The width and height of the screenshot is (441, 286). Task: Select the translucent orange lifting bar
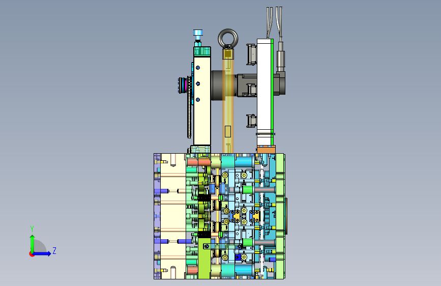pyautogui.click(x=228, y=105)
